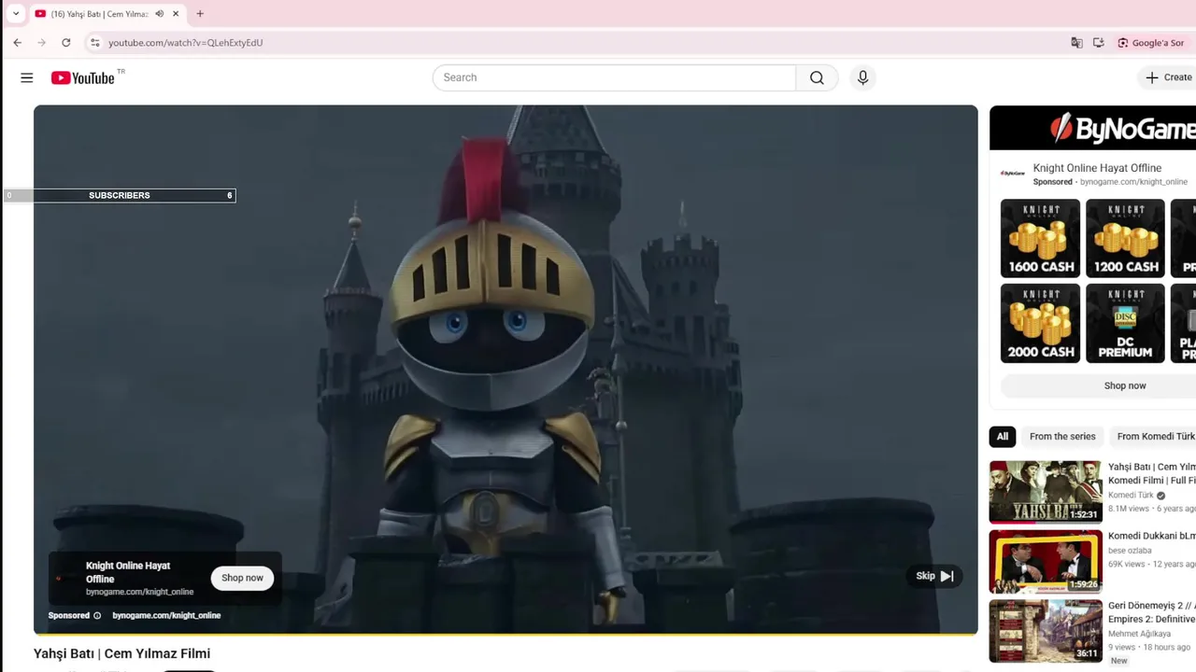Go forward with browser forward arrow
The width and height of the screenshot is (1196, 672).
pyautogui.click(x=41, y=43)
